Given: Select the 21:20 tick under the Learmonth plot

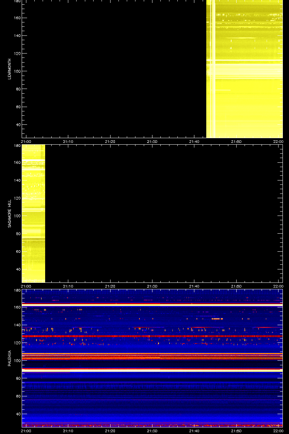Looking at the screenshot, I should click(110, 141).
